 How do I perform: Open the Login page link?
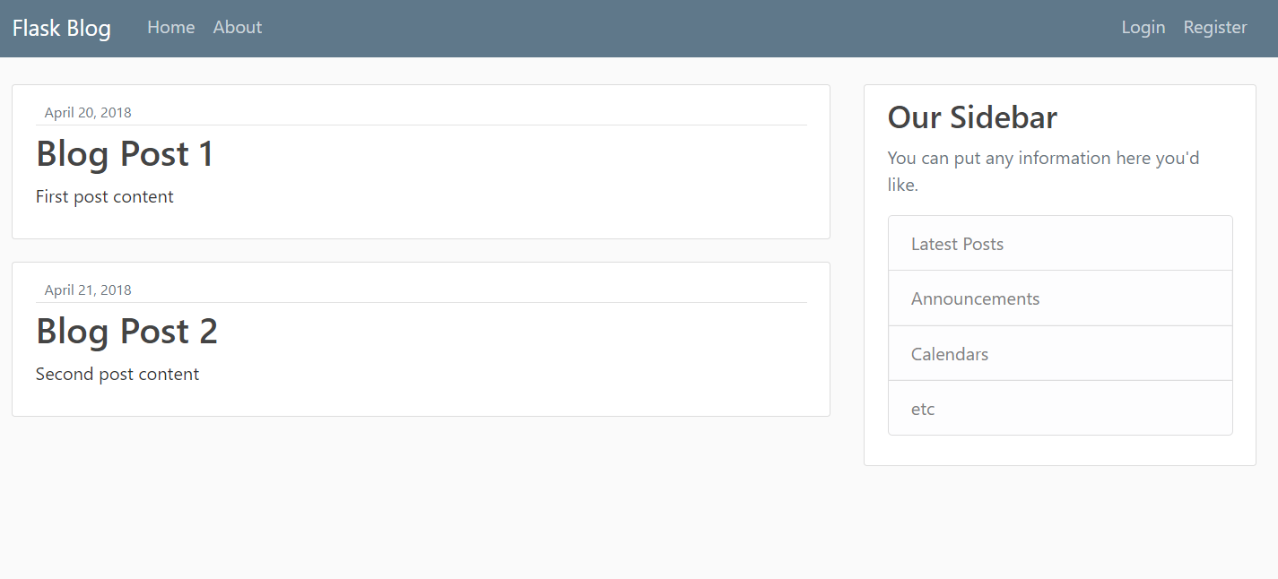[x=1143, y=28]
